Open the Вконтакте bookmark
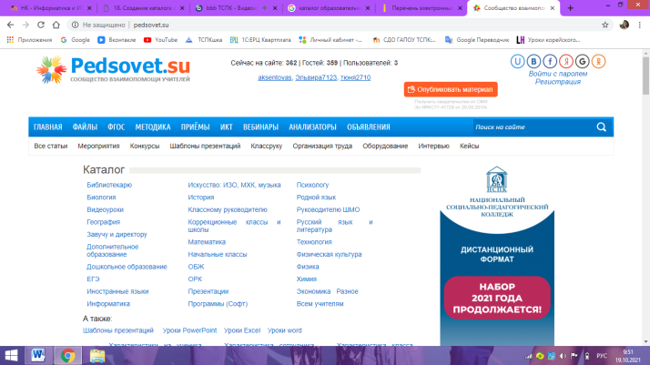650x365 pixels. point(117,40)
